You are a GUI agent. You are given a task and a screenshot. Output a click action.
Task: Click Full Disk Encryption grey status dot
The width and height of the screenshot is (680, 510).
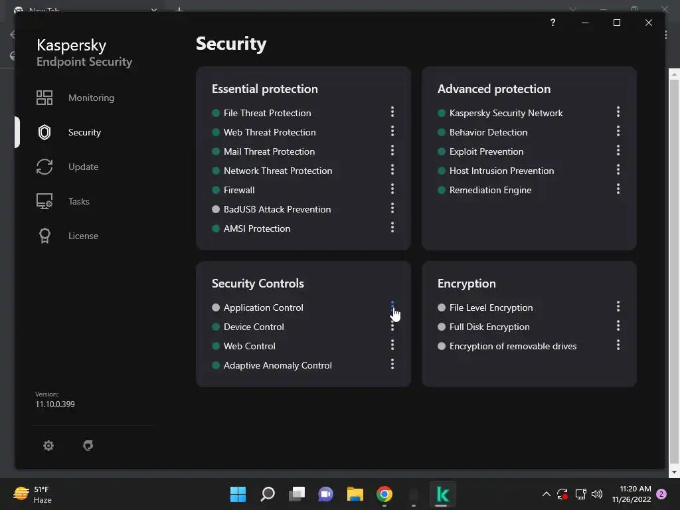point(442,327)
